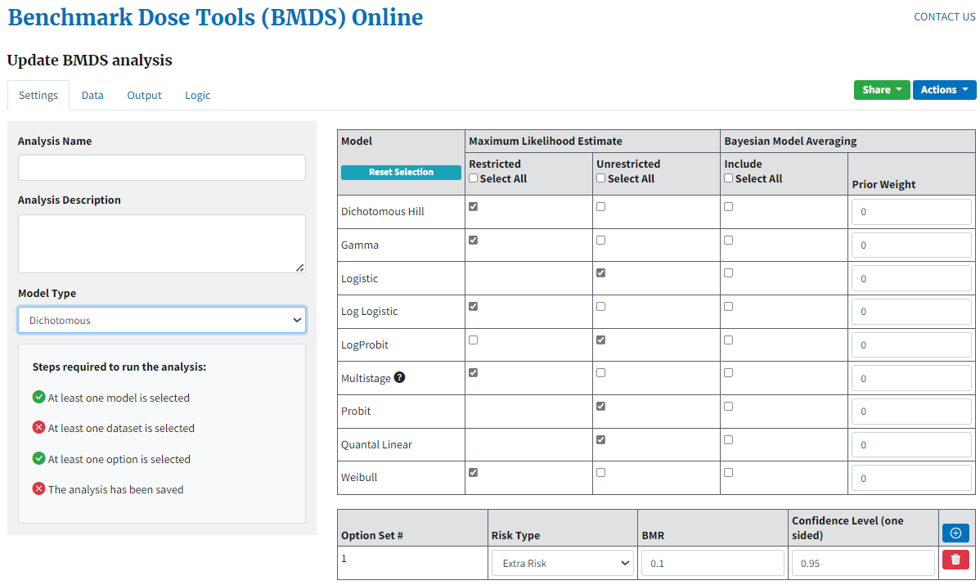Click 'Bayesian Model Averaging' header text

coord(790,141)
